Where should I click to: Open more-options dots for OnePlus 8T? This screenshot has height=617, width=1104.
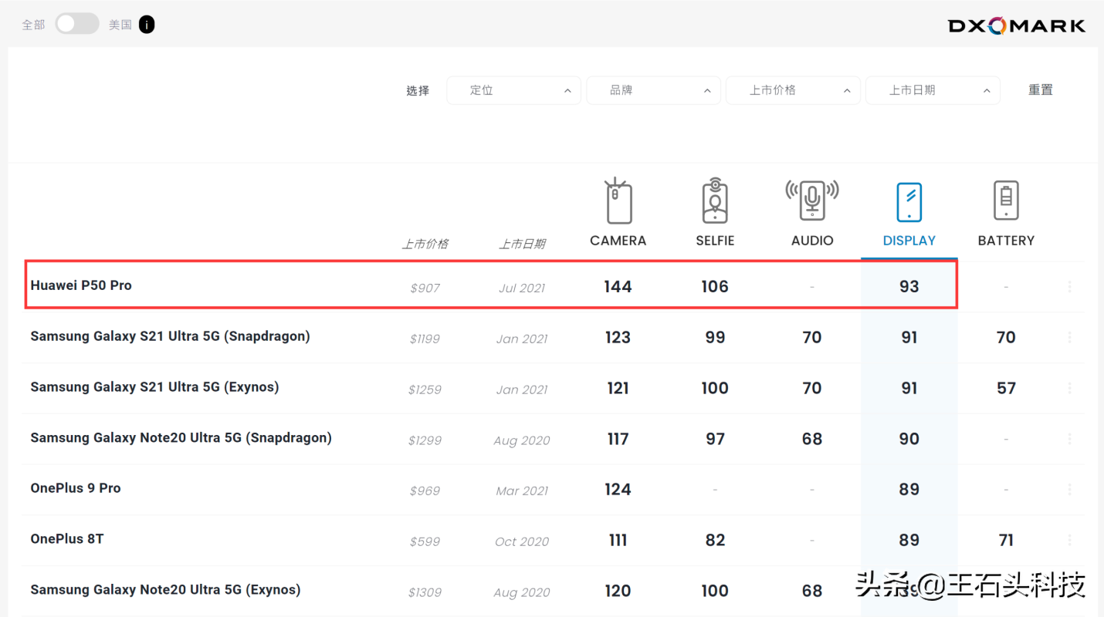pos(1069,540)
